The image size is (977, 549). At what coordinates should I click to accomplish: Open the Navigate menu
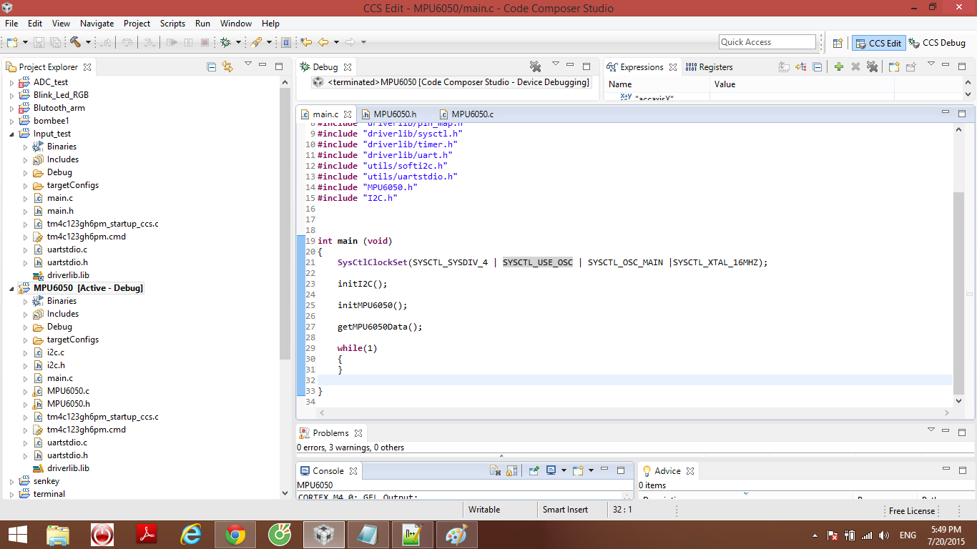[x=97, y=24]
